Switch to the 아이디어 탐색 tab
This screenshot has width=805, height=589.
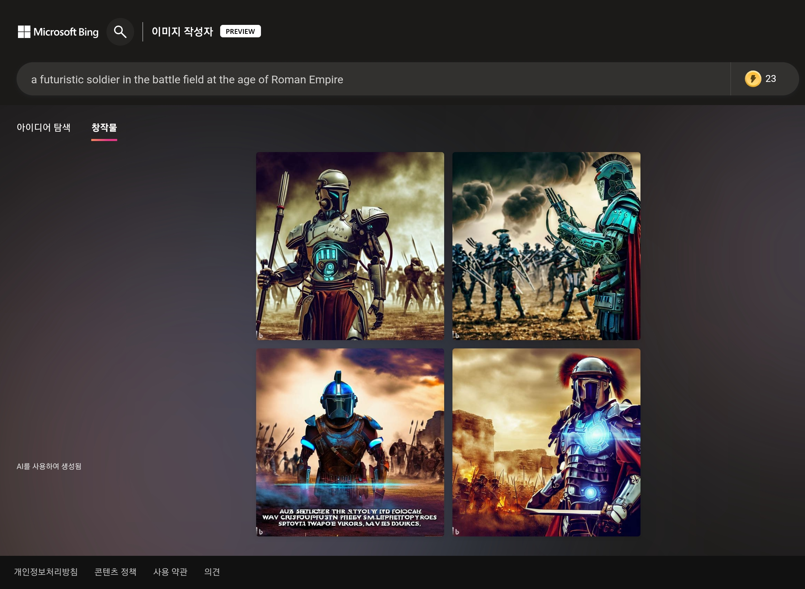point(44,128)
